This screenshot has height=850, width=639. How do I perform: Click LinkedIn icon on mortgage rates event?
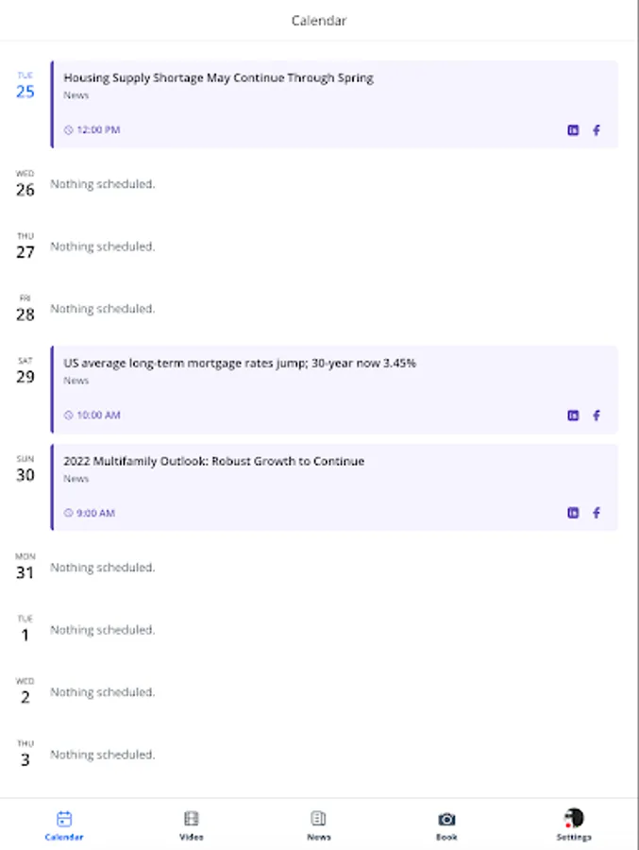[x=573, y=415]
